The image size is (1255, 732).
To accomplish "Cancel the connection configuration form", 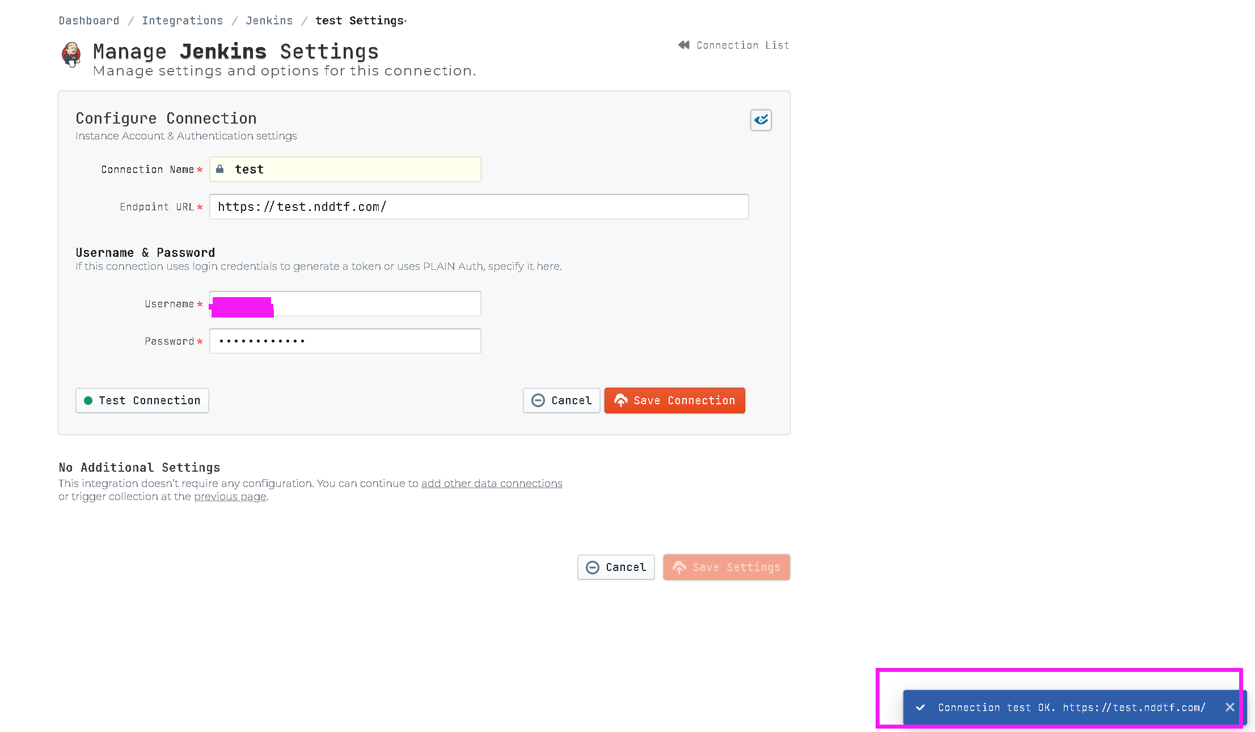I will click(x=561, y=400).
